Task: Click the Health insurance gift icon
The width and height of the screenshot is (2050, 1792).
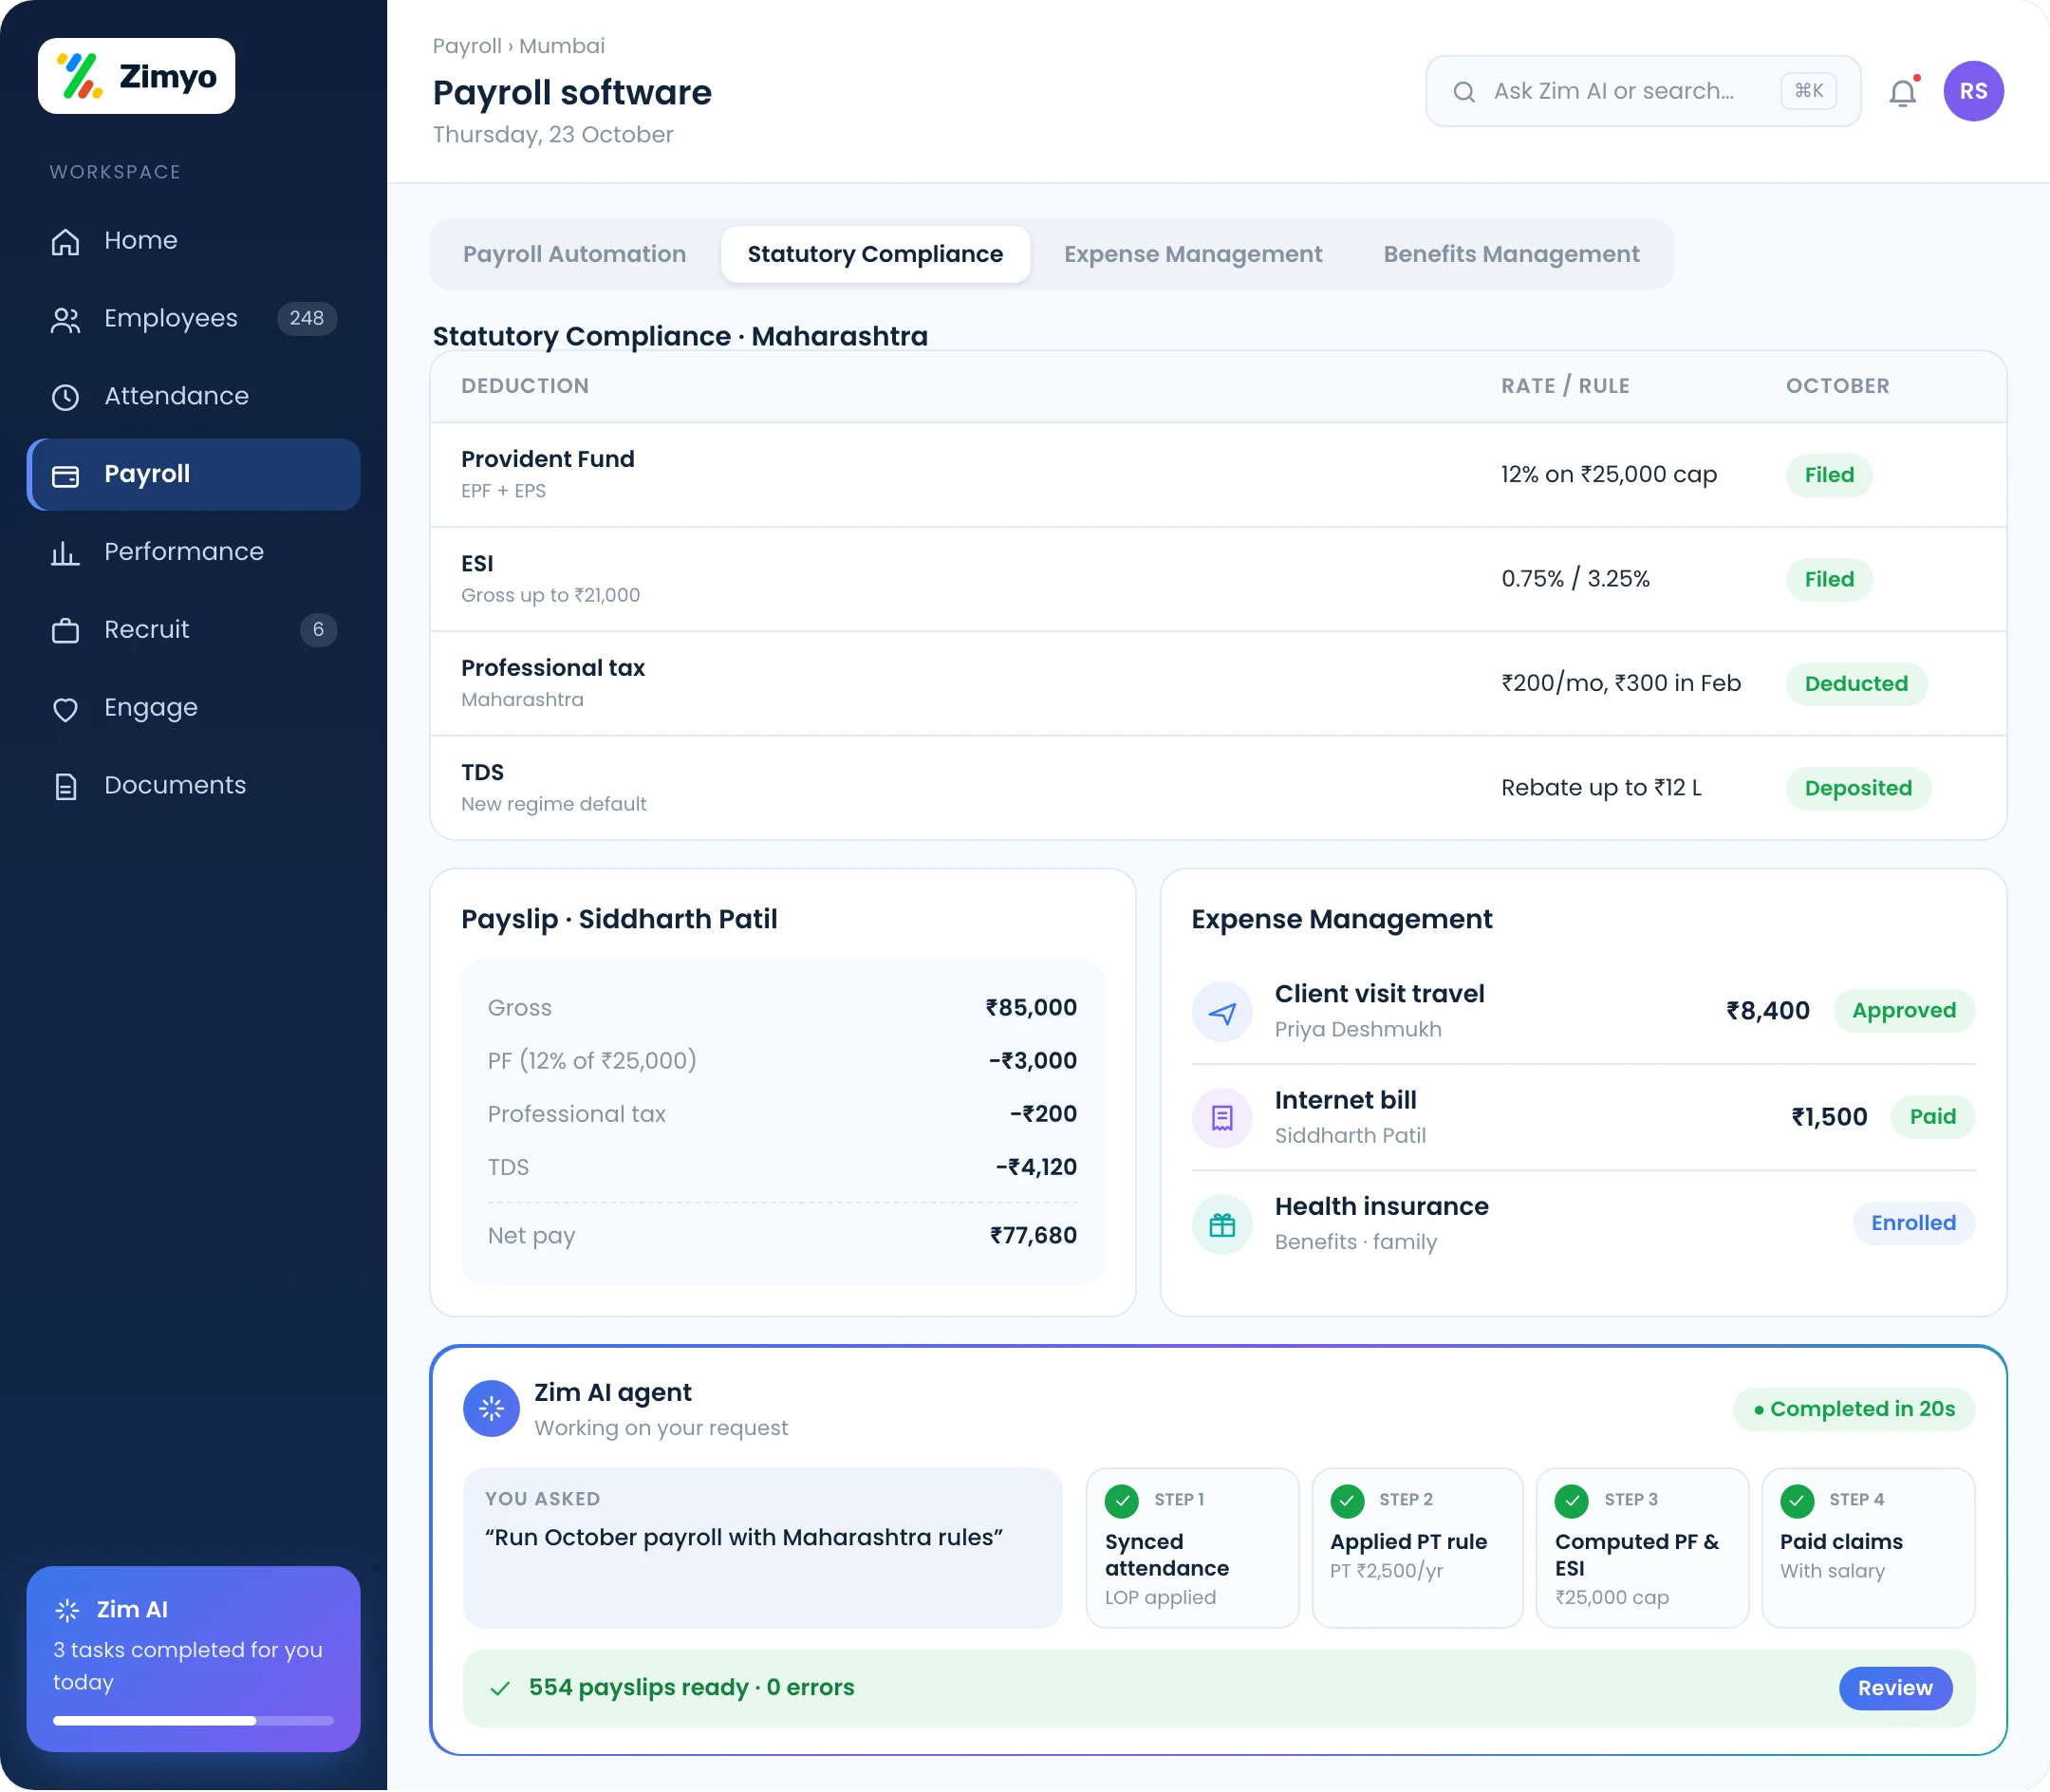Action: [x=1222, y=1224]
